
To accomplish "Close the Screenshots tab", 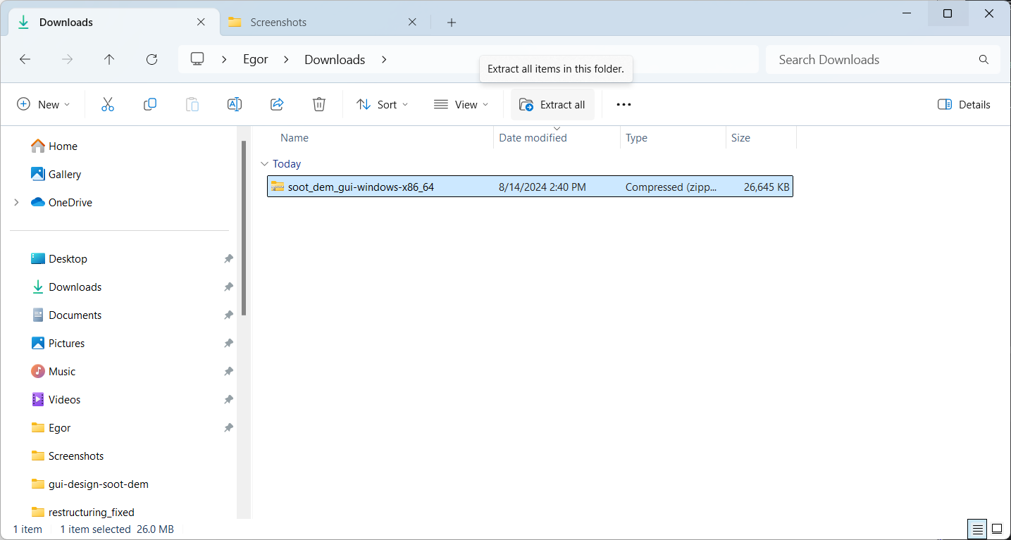I will 412,23.
